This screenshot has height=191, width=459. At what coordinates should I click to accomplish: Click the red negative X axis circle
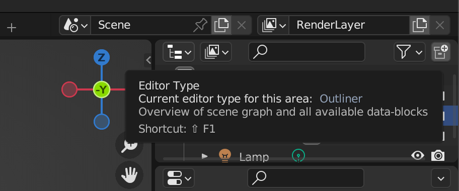point(69,89)
